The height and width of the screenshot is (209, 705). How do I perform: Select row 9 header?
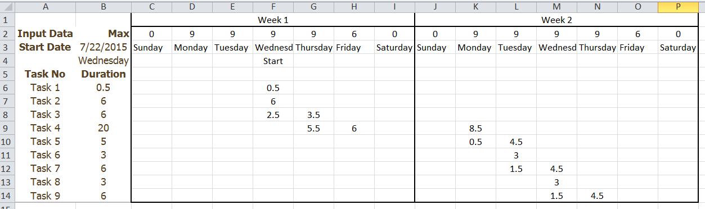(x=7, y=128)
